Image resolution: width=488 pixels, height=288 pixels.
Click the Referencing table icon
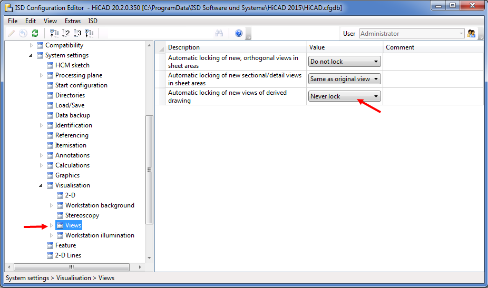pyautogui.click(x=50, y=135)
